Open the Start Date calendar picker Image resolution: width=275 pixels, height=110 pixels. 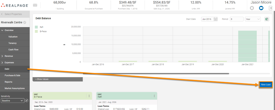tap(215, 19)
